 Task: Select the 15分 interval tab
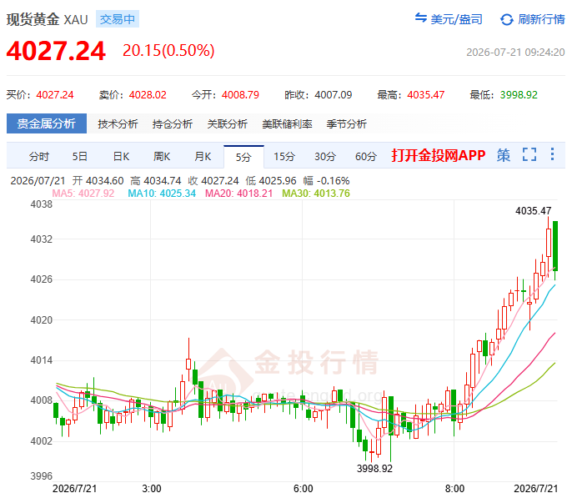[284, 157]
